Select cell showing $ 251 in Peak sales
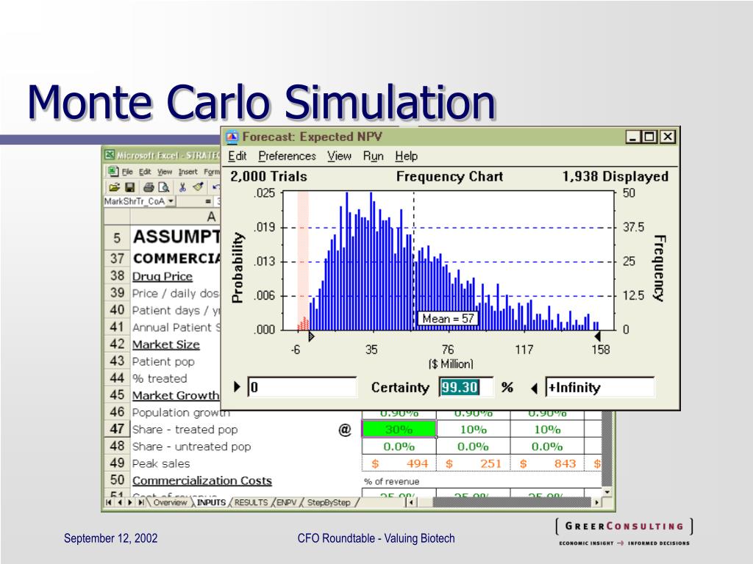The image size is (753, 564). tap(473, 464)
